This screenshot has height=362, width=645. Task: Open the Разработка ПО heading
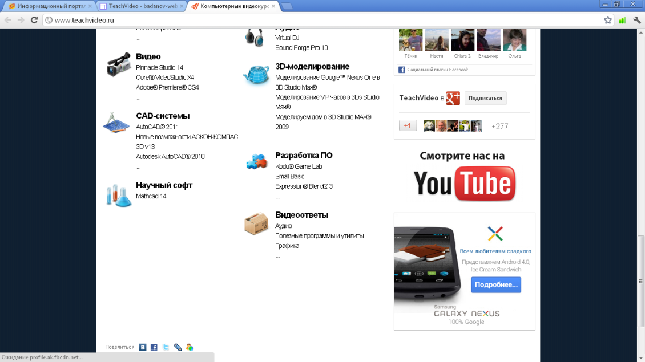tap(304, 156)
